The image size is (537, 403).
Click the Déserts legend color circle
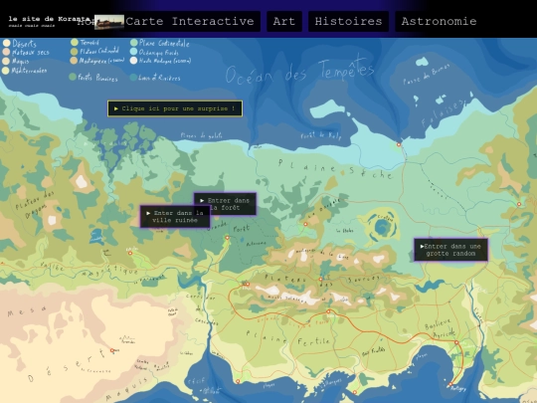pyautogui.click(x=7, y=43)
